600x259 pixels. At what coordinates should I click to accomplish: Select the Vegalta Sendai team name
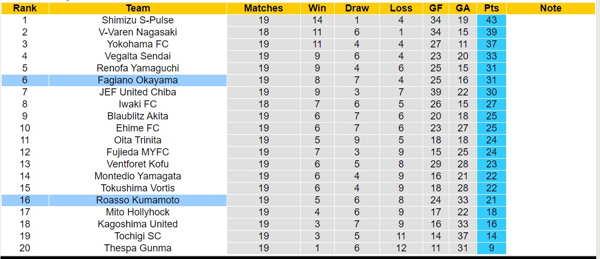coord(138,56)
